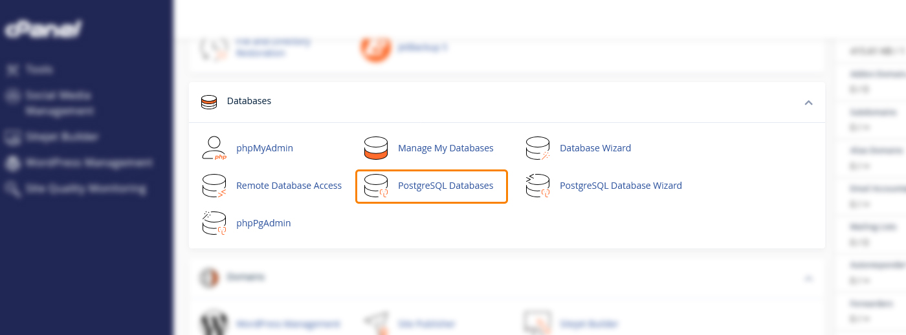
Task: Collapse the Databases section with its chevron
Action: pyautogui.click(x=808, y=102)
